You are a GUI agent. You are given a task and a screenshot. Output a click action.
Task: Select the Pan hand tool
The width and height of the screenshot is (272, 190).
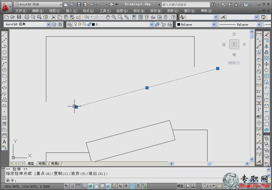point(108,17)
